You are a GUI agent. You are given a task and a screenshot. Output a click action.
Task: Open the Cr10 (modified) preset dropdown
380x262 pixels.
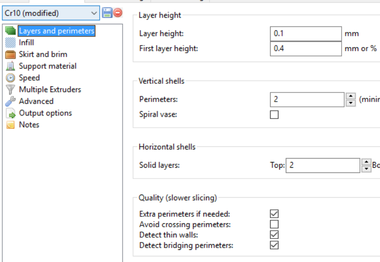[x=51, y=13]
